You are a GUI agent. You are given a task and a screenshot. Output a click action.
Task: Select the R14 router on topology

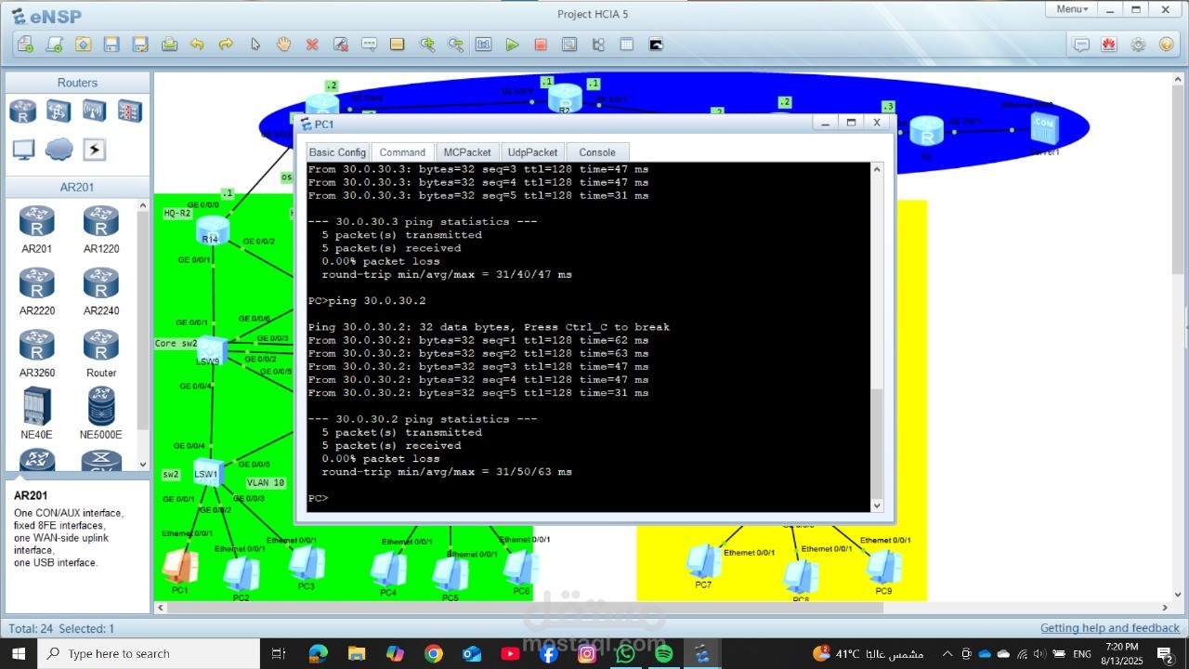click(213, 230)
